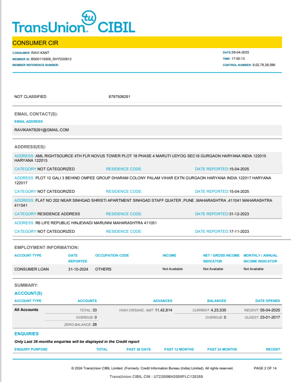Image resolution: width=291 pixels, height=382 pixels.
Task: Select control number 9,02,78,38,596
Action: [x=264, y=65]
